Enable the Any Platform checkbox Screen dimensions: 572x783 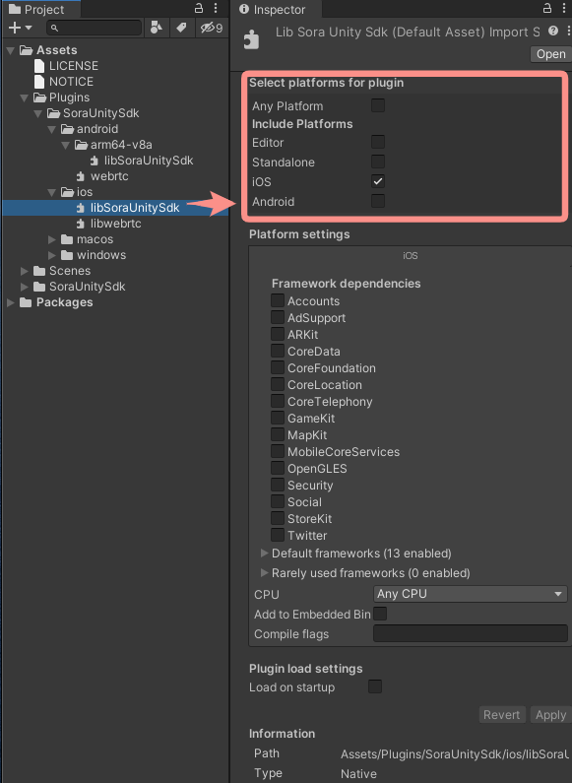[x=378, y=105]
